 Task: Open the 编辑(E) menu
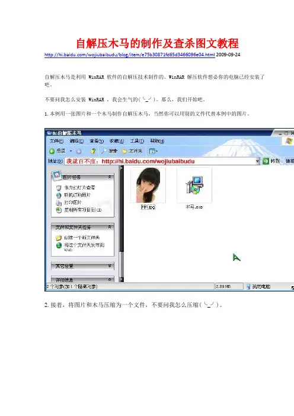pos(76,141)
